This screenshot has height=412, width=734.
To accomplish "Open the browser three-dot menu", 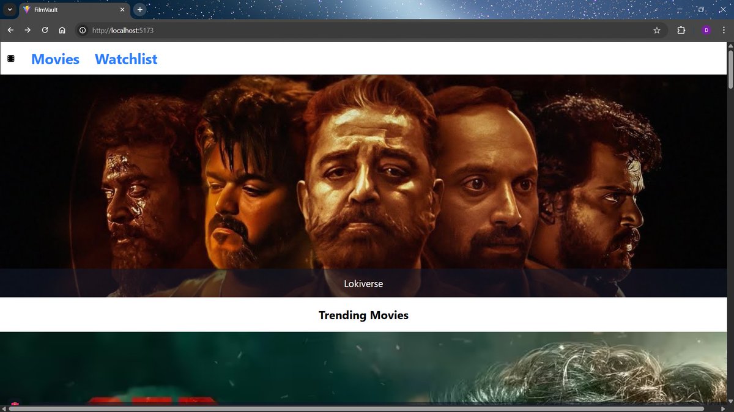I will click(x=724, y=30).
